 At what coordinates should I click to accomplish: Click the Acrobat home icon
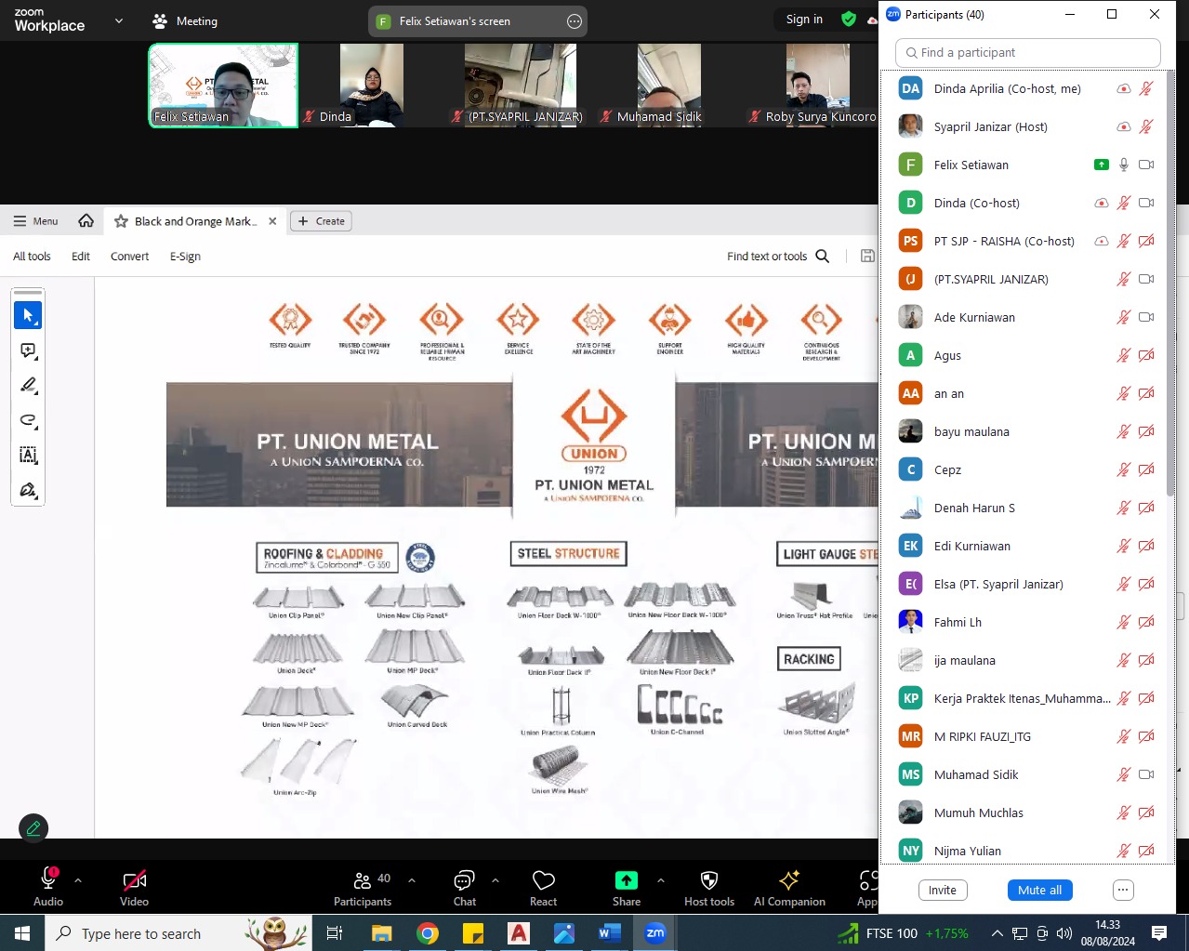point(86,221)
